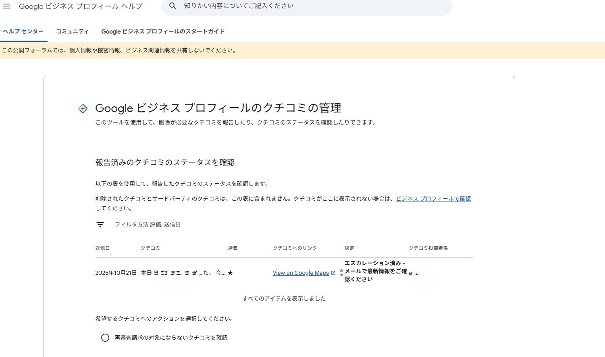
Task: Open the フィルタ方法 評価, 送信日 filter
Action: click(x=148, y=224)
